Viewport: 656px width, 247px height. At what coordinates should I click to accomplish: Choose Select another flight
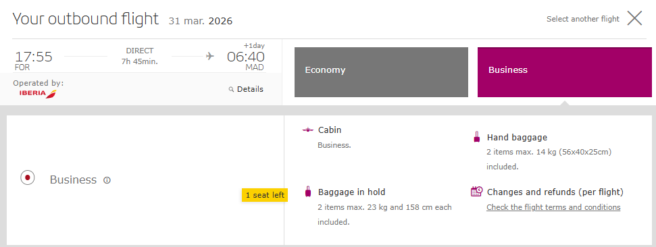[x=583, y=19]
